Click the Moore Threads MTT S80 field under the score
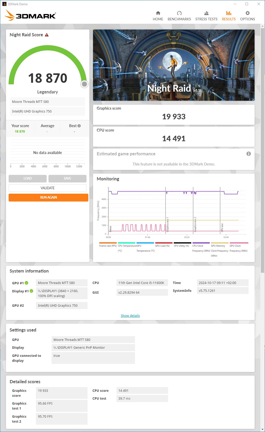This screenshot has width=265, height=432. [47, 102]
